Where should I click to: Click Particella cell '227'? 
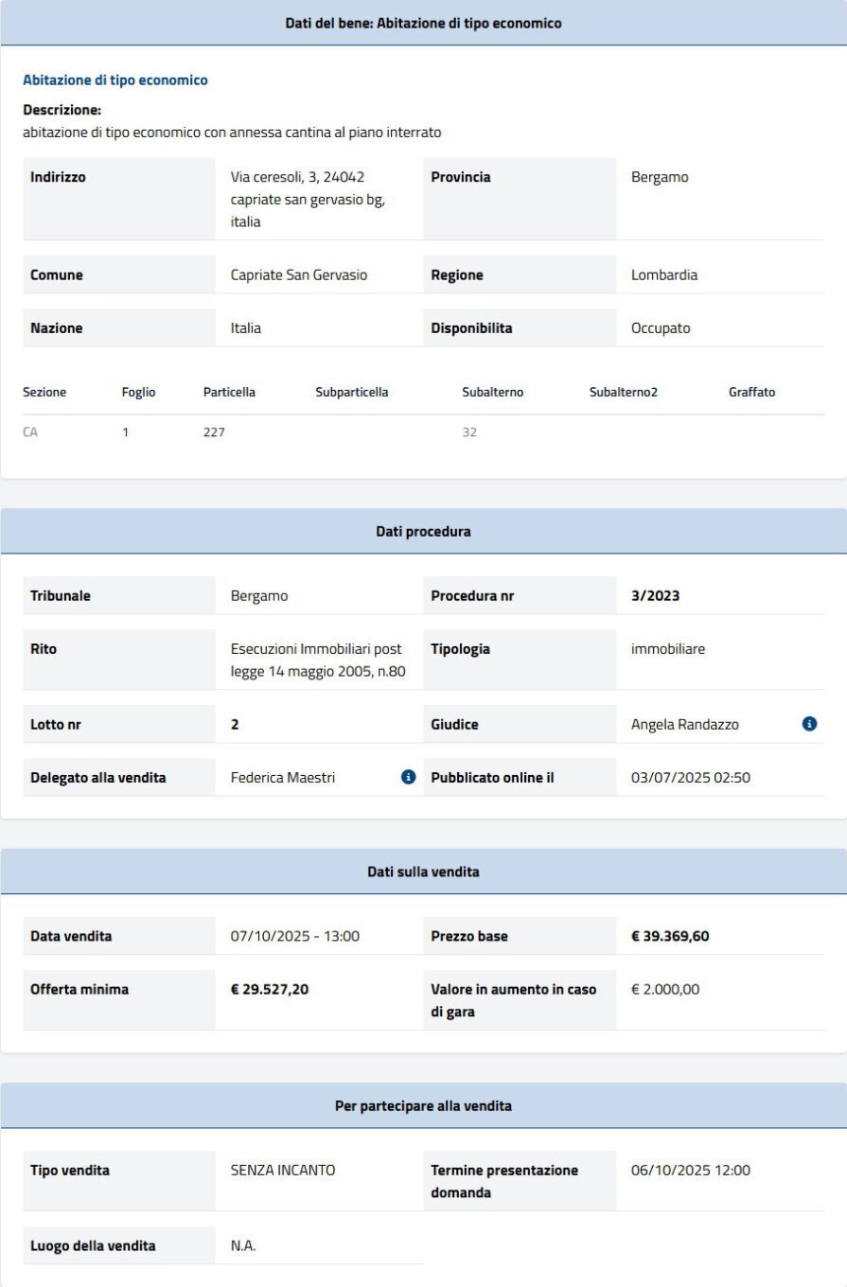[214, 433]
